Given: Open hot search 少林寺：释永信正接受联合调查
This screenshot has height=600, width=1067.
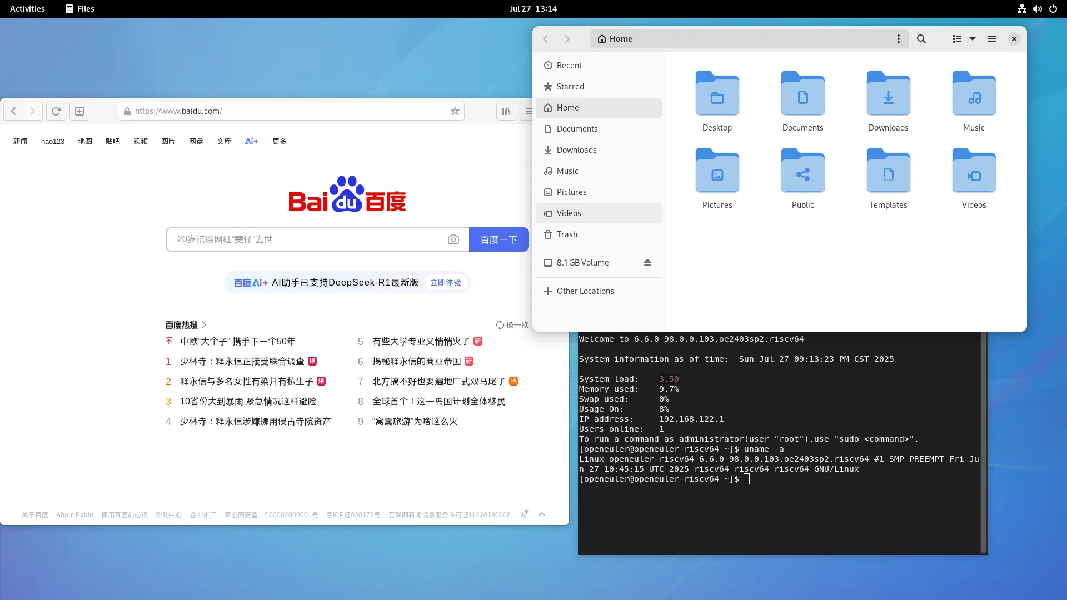Looking at the screenshot, I should tap(242, 361).
